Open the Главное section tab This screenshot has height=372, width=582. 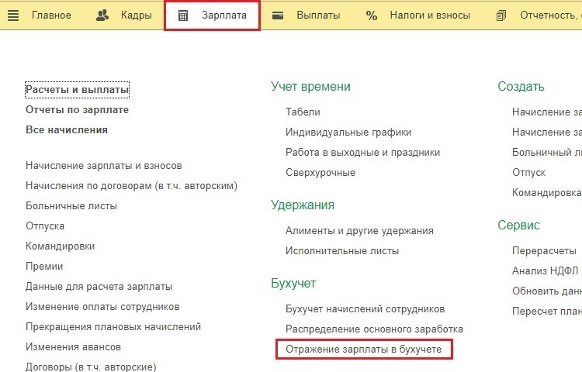click(51, 15)
